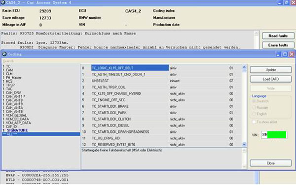The image size is (296, 185).
Task: Select the TC_STARTLOCK_BRAKE parameter row
Action: [x=162, y=106]
